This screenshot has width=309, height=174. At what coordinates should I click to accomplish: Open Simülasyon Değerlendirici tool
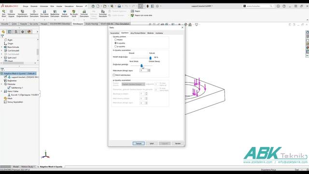pyautogui.click(x=23, y=12)
